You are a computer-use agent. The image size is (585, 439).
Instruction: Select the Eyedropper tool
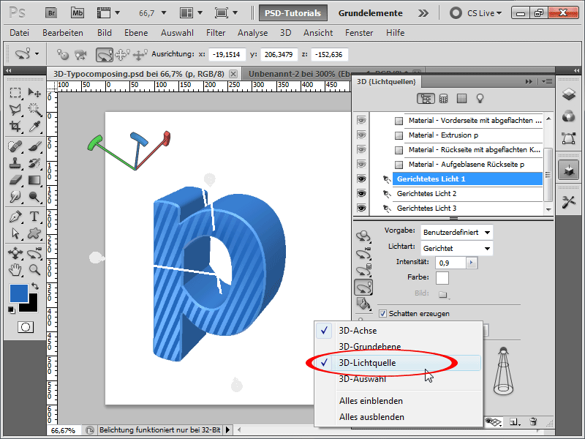click(x=34, y=127)
